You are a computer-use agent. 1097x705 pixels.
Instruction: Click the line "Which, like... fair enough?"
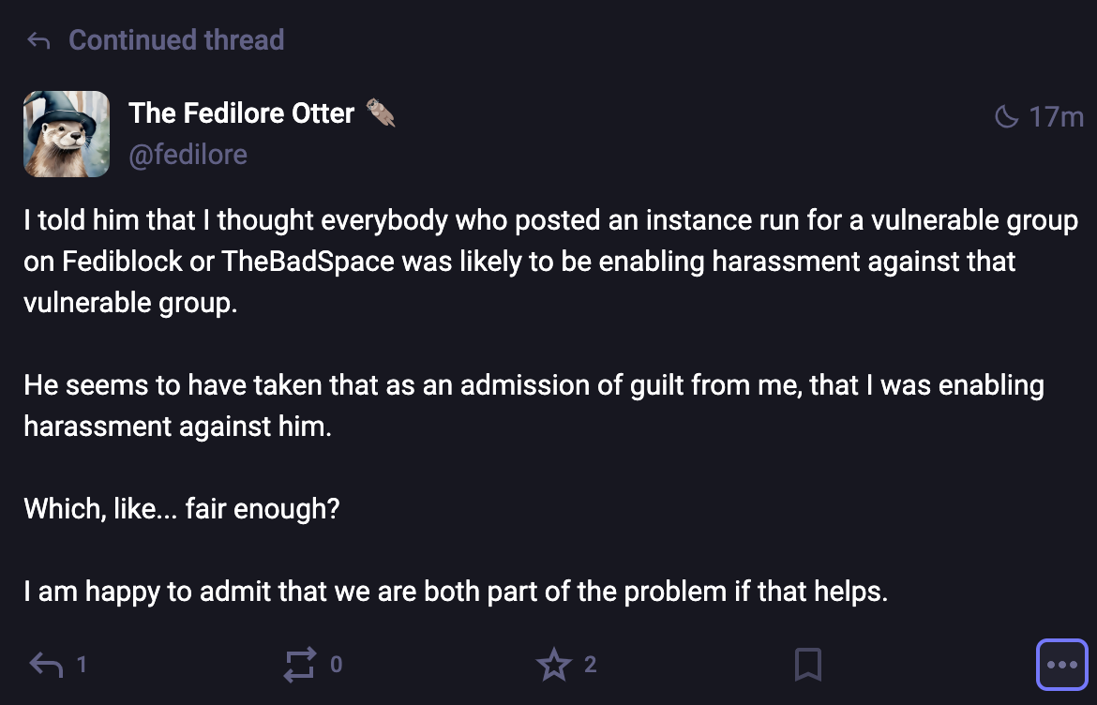182,509
